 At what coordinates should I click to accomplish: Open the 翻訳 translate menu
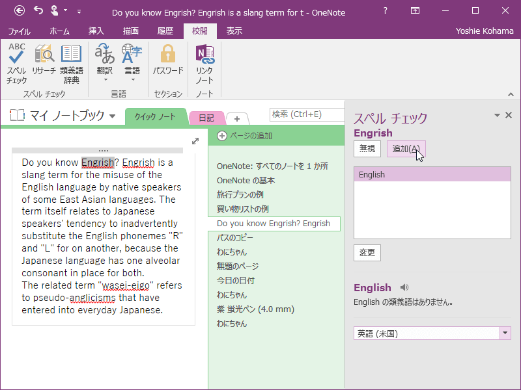(105, 63)
